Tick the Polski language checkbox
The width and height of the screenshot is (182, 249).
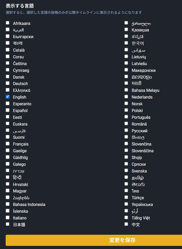tap(126, 110)
